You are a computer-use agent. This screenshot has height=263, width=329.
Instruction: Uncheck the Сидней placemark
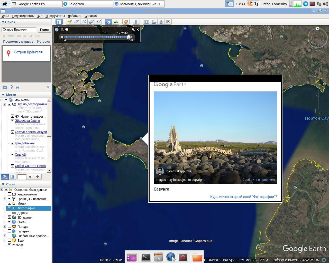[x=12, y=154]
